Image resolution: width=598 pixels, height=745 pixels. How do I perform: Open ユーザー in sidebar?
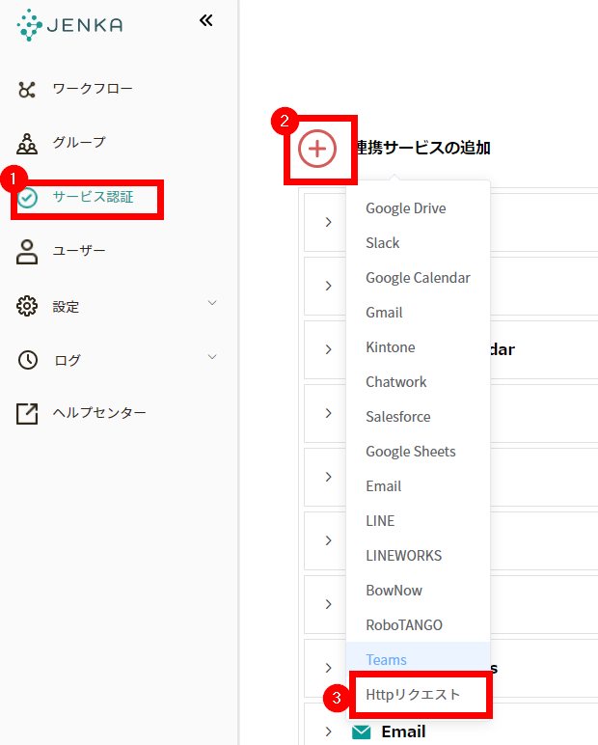pos(79,251)
